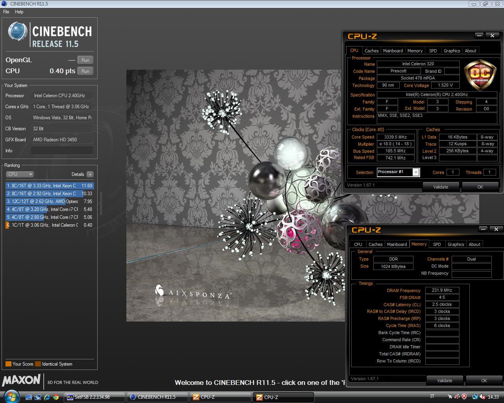Screen dimensions: 504x403
Task: Launch Internet Explorer from quick launch
Action: tap(47, 397)
